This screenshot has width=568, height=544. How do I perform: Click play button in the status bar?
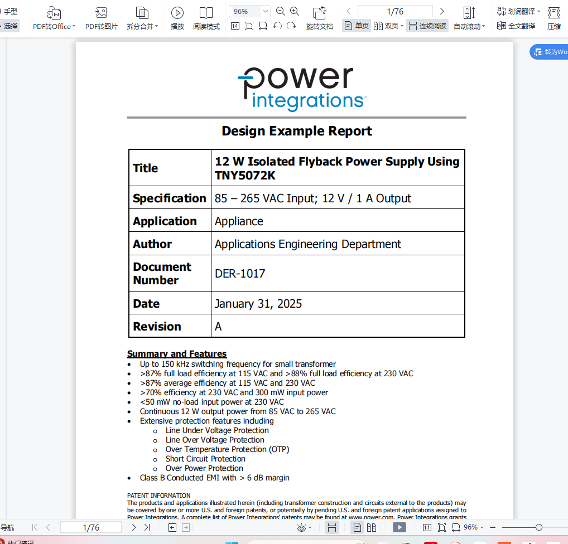(x=399, y=527)
